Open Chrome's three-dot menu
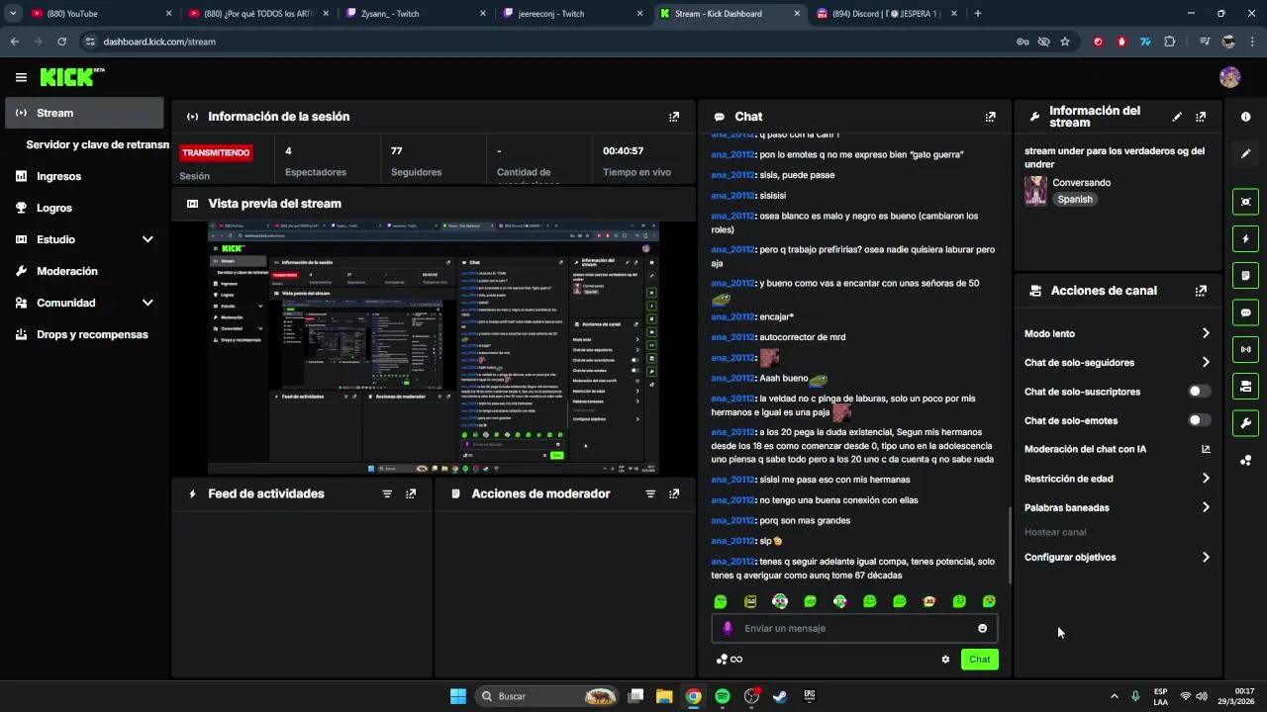 click(1251, 42)
